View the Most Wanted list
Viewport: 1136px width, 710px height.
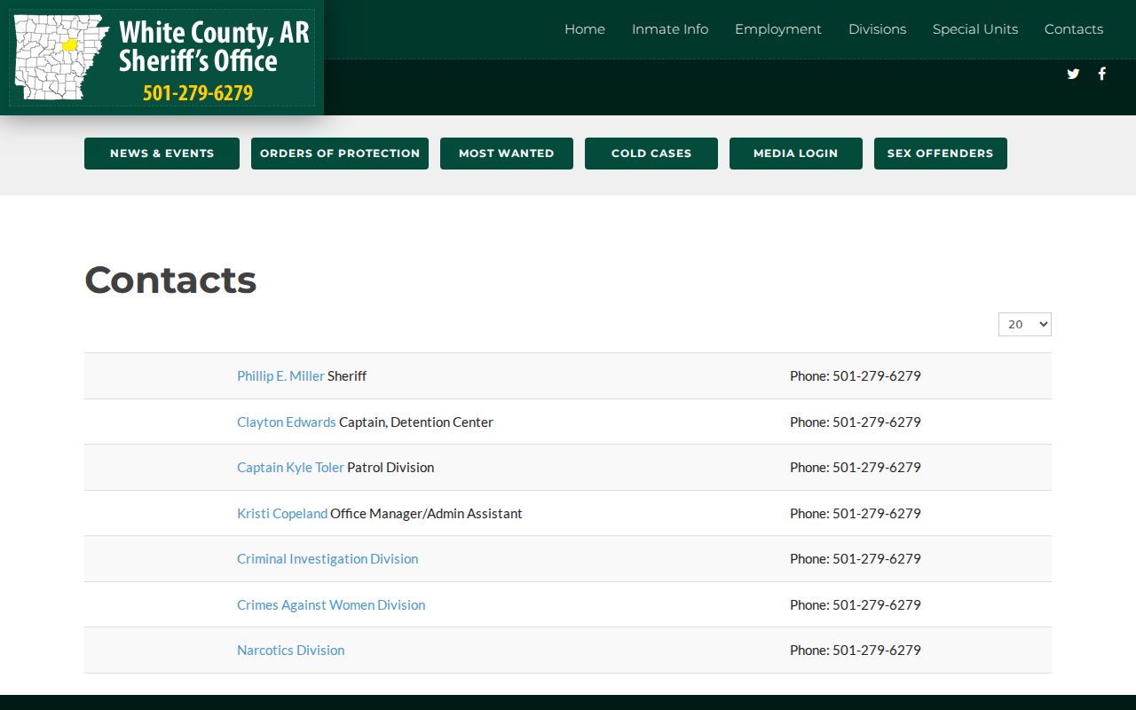[x=507, y=154]
